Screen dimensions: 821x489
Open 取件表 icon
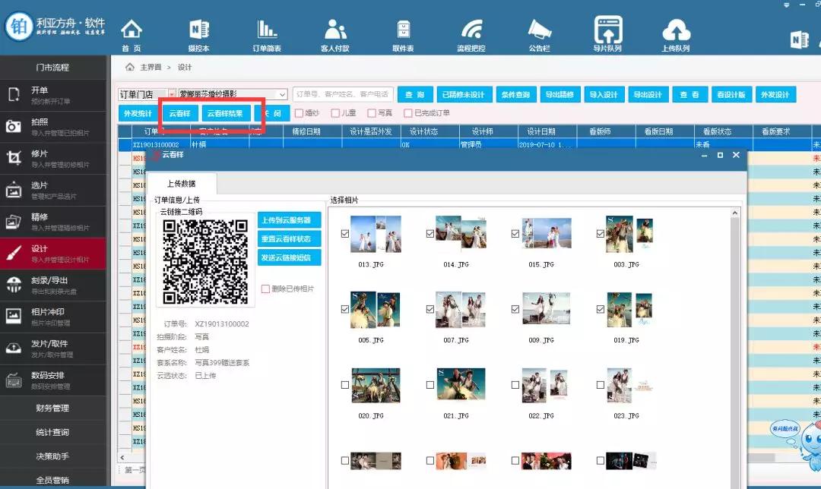403,34
